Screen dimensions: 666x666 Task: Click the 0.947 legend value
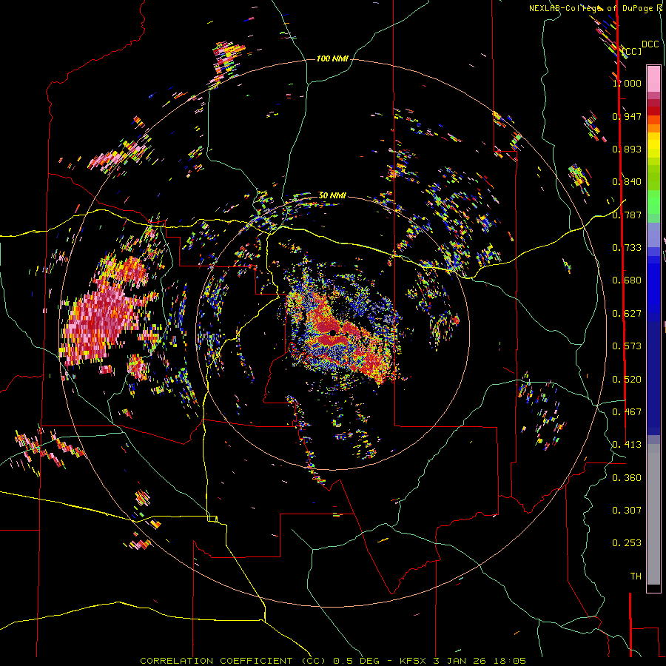point(627,116)
